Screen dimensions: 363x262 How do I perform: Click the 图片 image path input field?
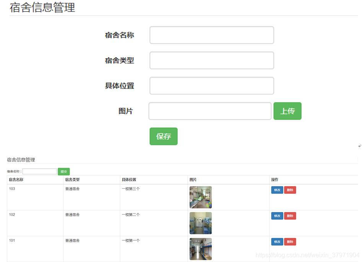point(210,111)
